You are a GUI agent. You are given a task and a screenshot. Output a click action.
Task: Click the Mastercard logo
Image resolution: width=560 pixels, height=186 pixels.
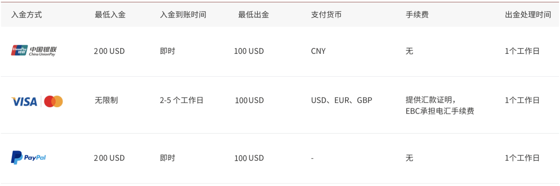[53, 101]
